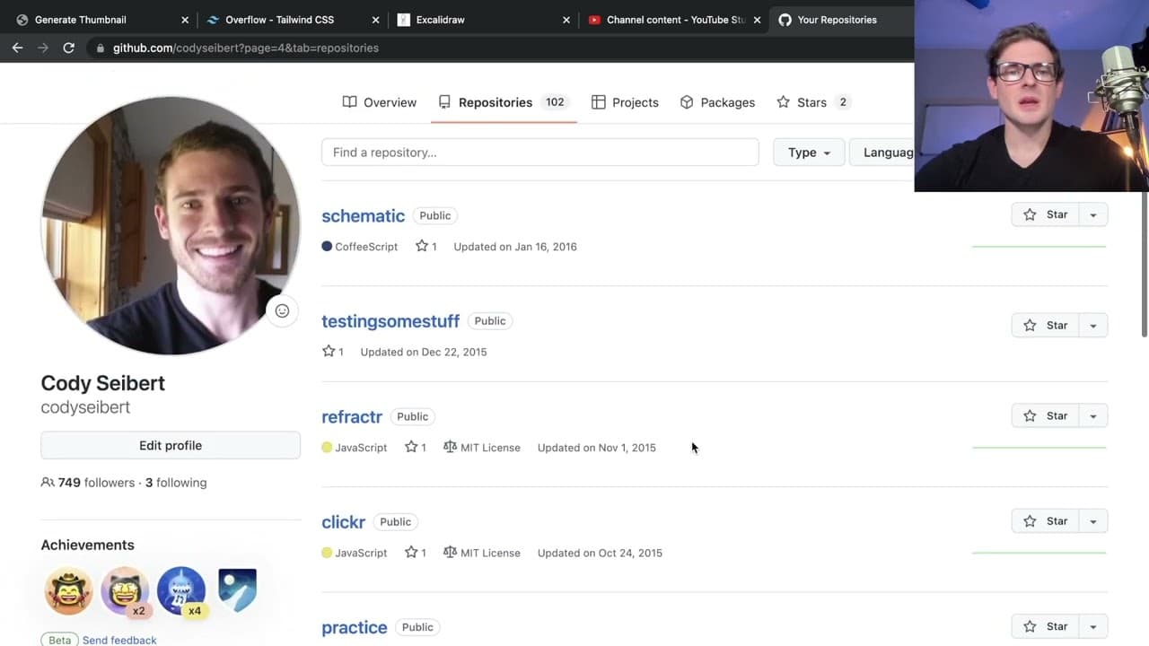The height and width of the screenshot is (646, 1149).
Task: Click the page vertical scrollbar
Action: 1145,265
